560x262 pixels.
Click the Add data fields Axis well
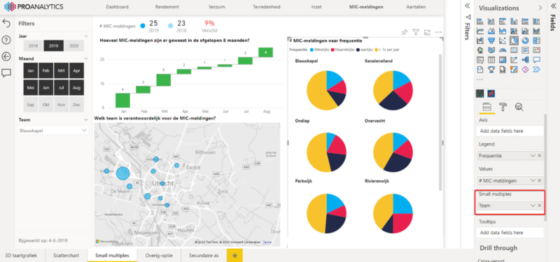pos(510,131)
